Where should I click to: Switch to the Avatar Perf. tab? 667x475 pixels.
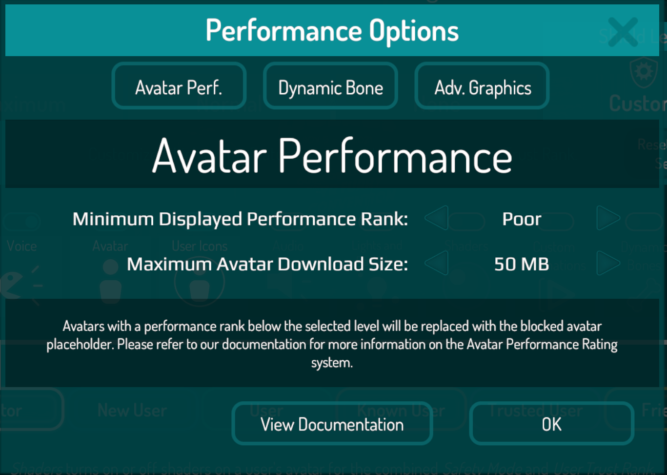click(179, 86)
